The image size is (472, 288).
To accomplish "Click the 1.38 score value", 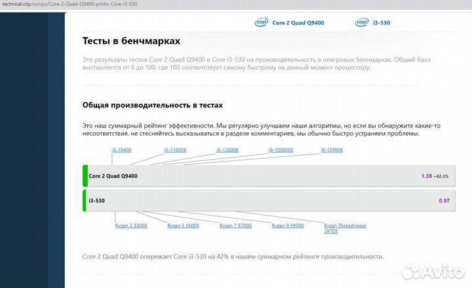I will (x=427, y=176).
